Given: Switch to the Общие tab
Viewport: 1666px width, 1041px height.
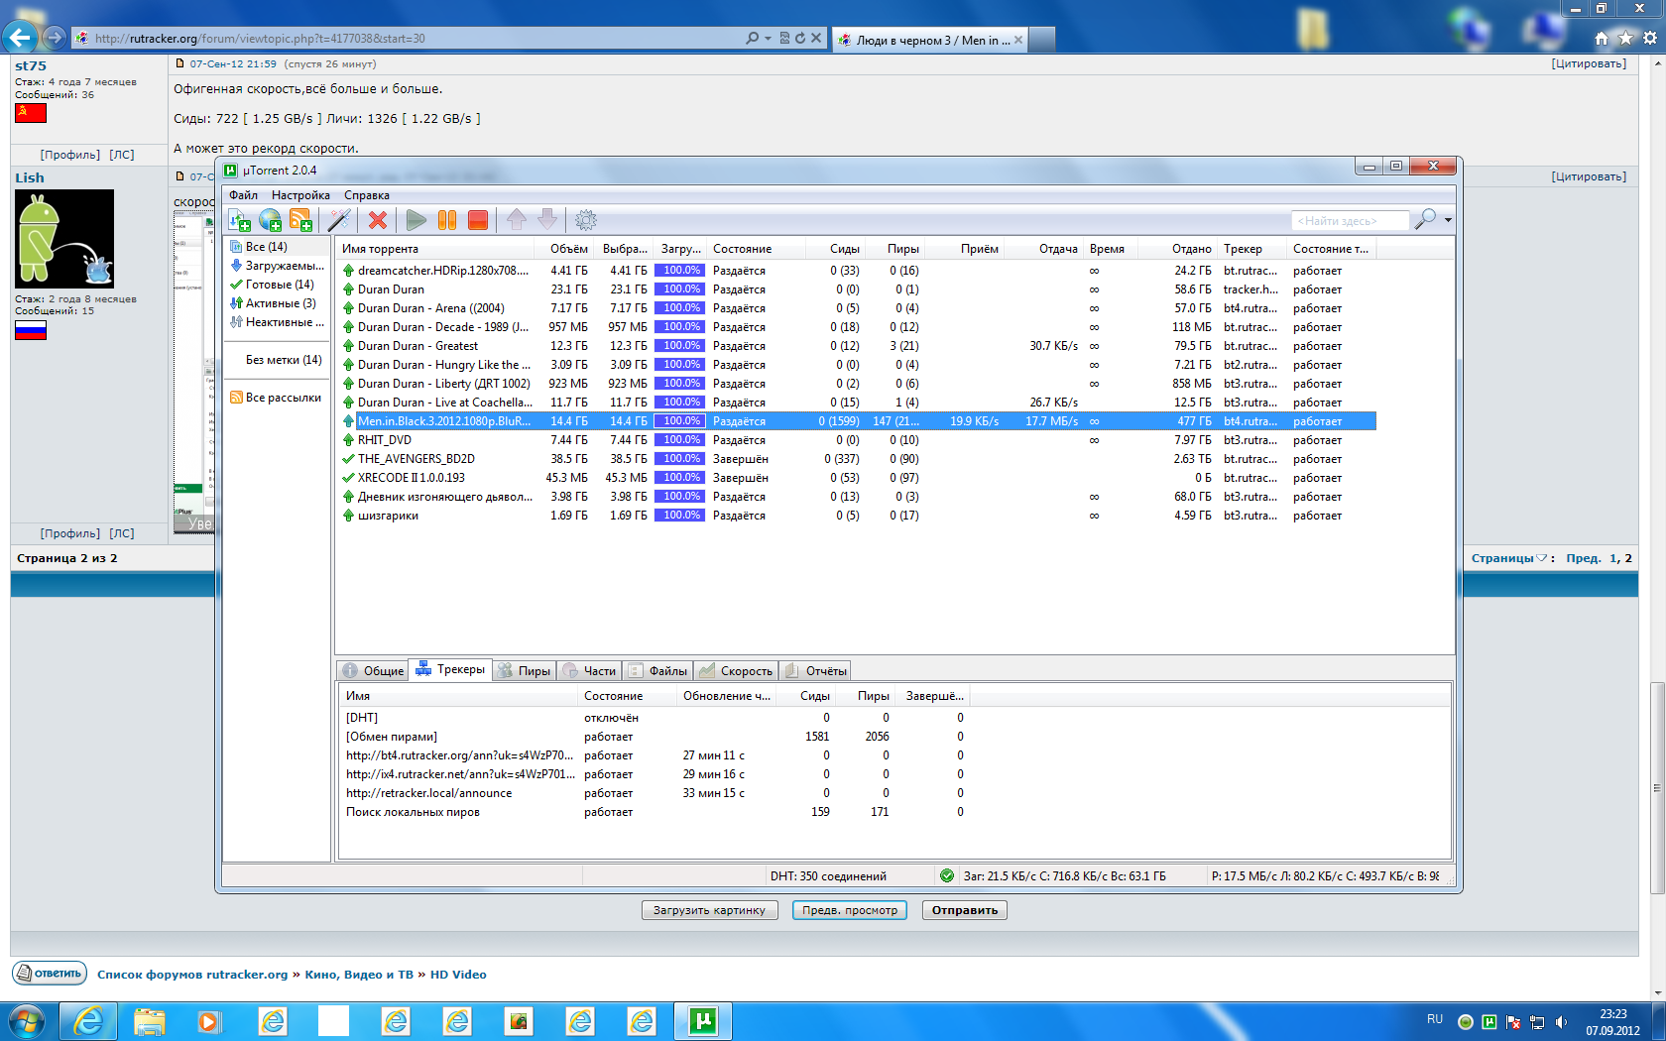Looking at the screenshot, I should click(x=374, y=671).
